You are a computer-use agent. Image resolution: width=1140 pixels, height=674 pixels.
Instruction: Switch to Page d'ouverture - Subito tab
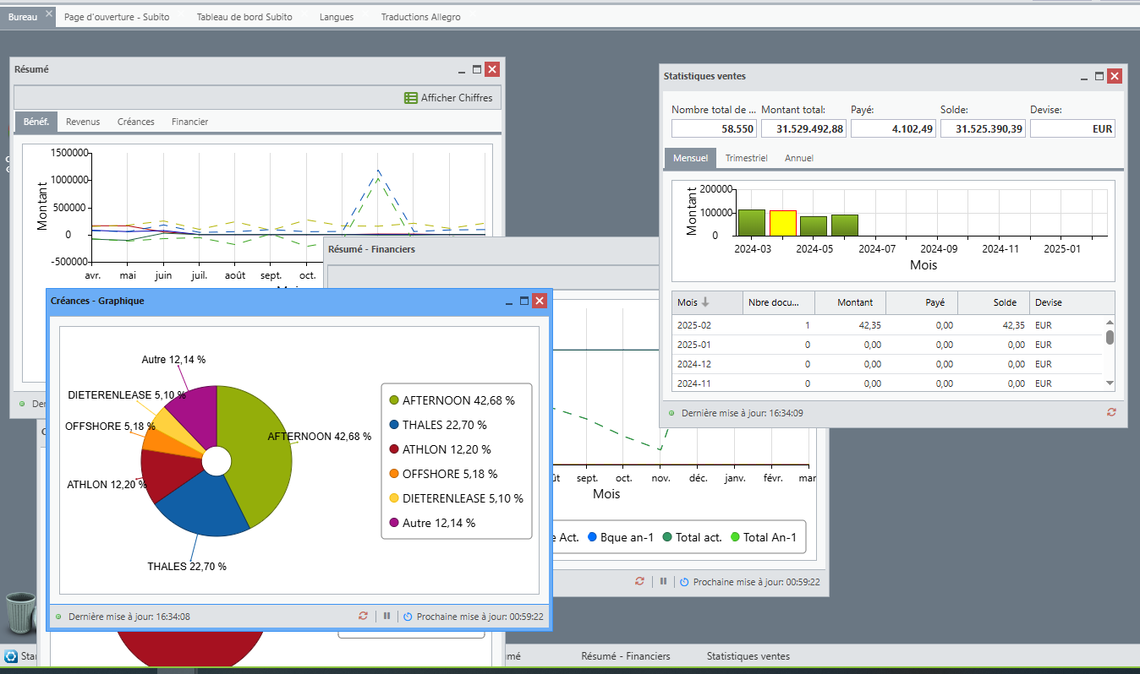tap(117, 17)
